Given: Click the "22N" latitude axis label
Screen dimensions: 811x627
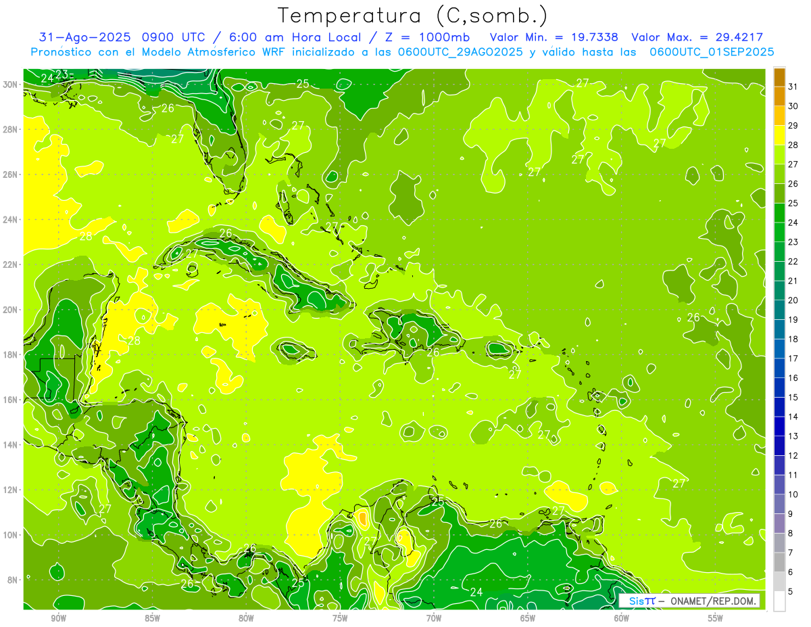Looking at the screenshot, I should [x=9, y=264].
